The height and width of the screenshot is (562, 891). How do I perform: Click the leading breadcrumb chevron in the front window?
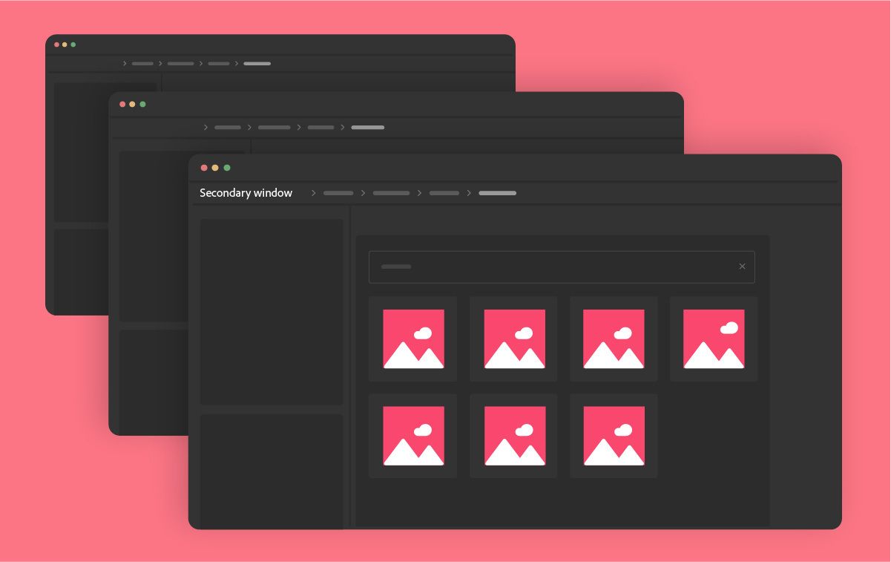[x=314, y=193]
